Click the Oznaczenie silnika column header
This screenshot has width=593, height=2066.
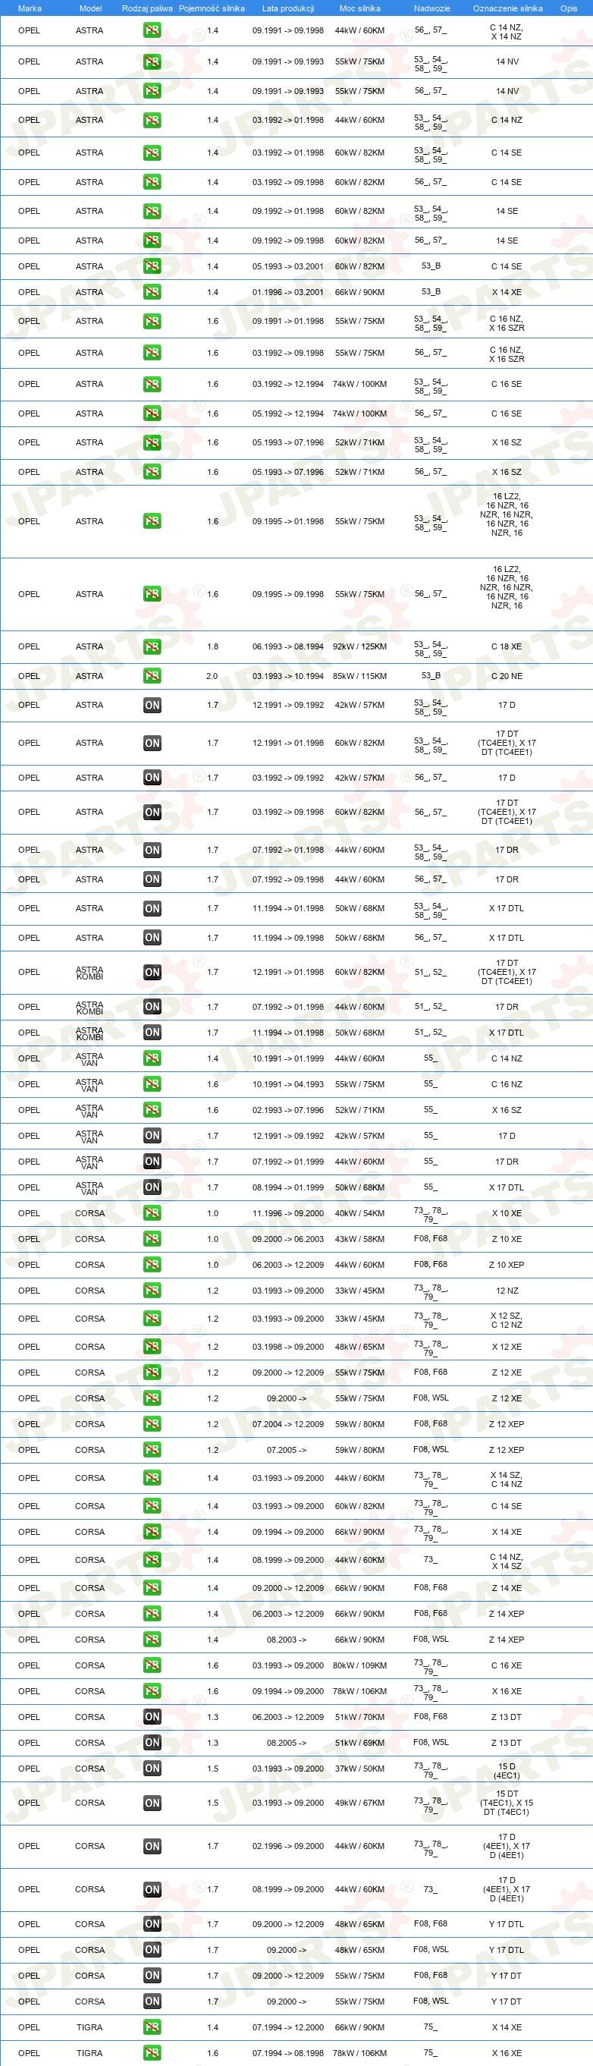pos(507,8)
